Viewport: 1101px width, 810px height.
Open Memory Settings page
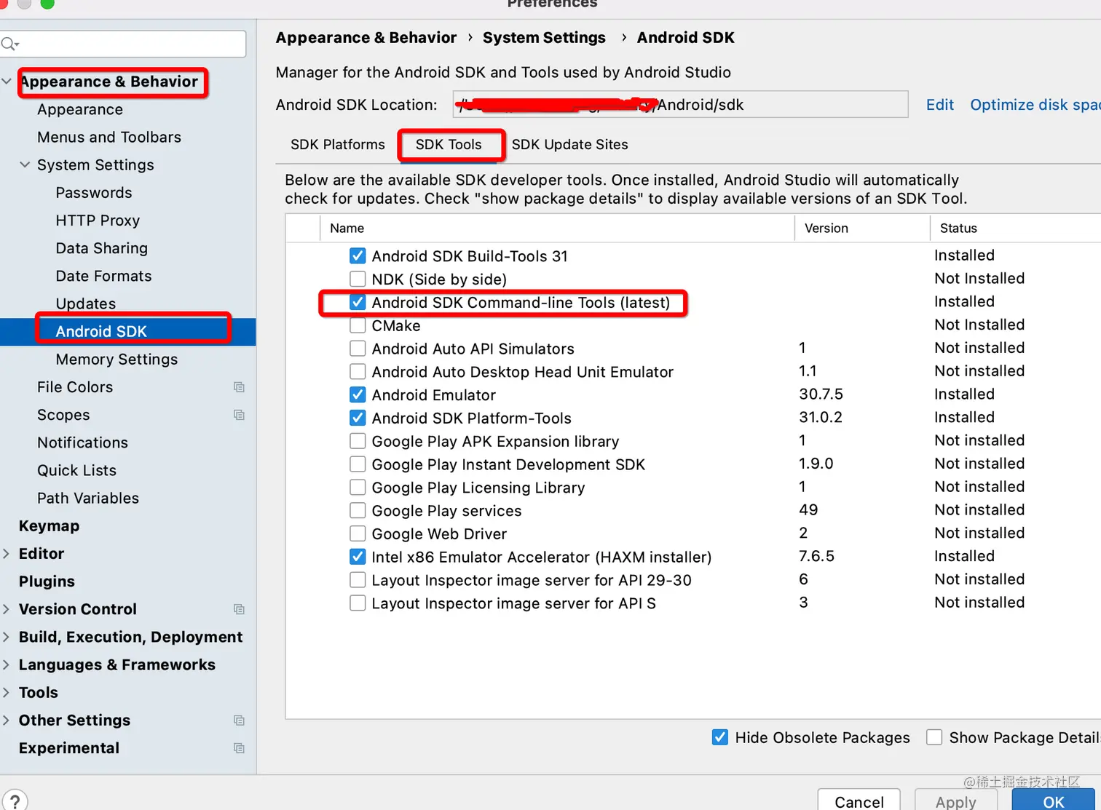pos(117,360)
